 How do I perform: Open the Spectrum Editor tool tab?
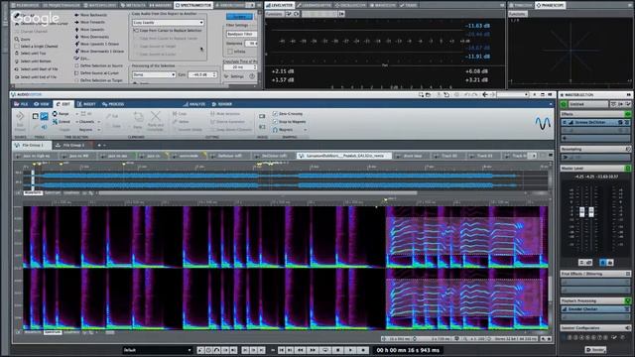point(192,5)
